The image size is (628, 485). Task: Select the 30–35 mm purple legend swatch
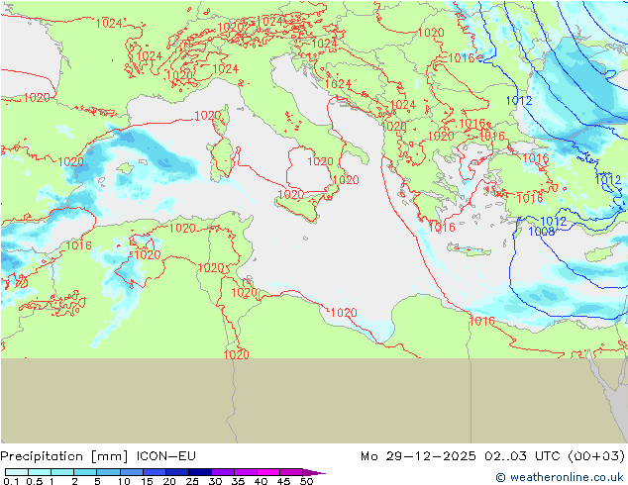223,472
